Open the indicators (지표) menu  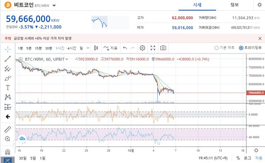[x=111, y=48]
